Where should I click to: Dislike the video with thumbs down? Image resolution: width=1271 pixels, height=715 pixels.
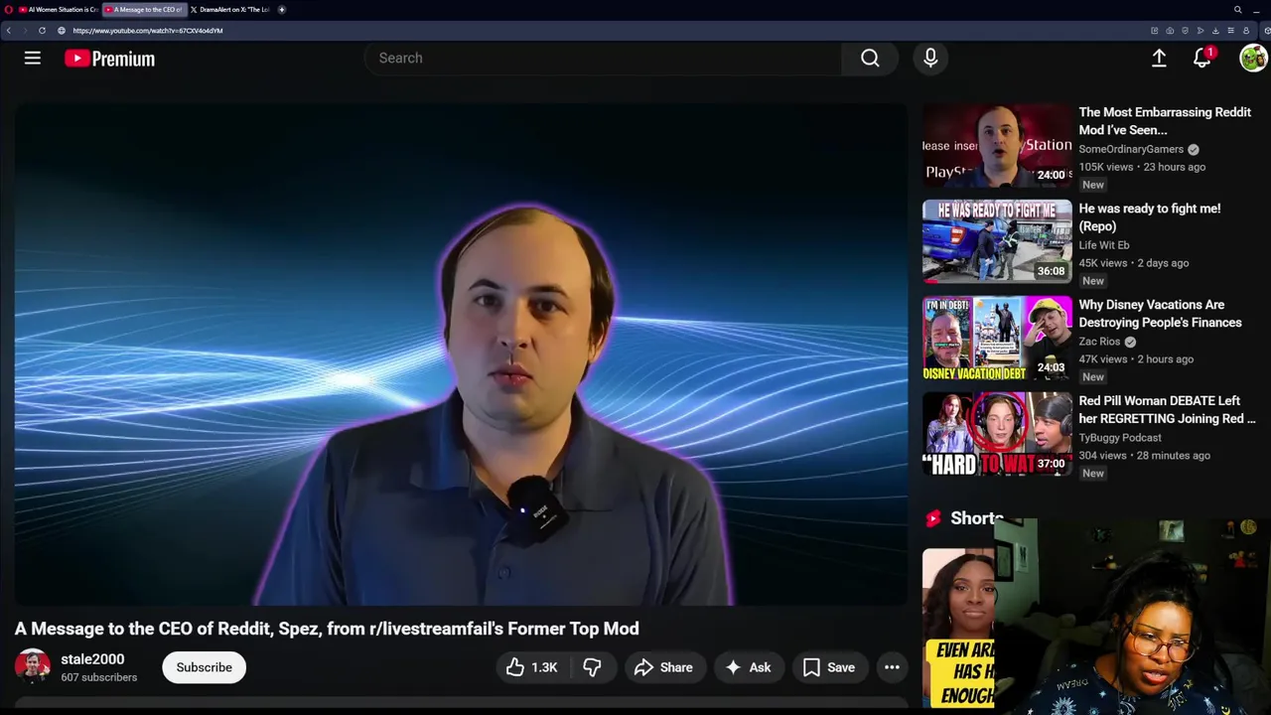(x=592, y=667)
